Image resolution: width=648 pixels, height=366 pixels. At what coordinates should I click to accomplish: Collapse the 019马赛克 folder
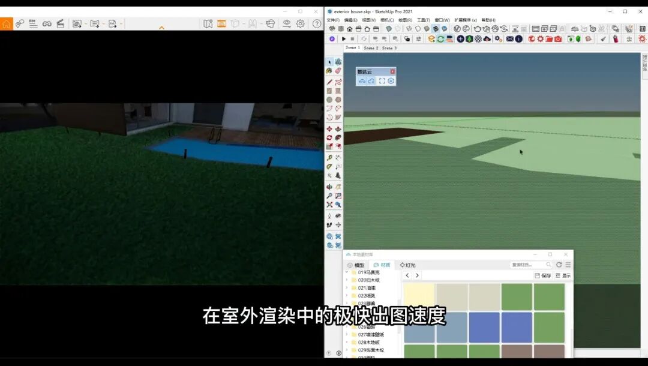pyautogui.click(x=347, y=272)
